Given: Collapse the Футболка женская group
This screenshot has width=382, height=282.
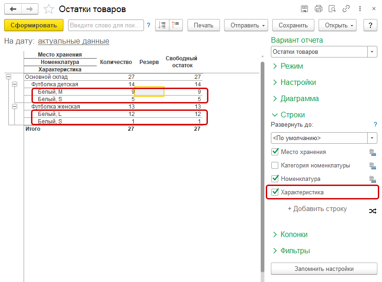Looking at the screenshot, I should tap(15, 106).
